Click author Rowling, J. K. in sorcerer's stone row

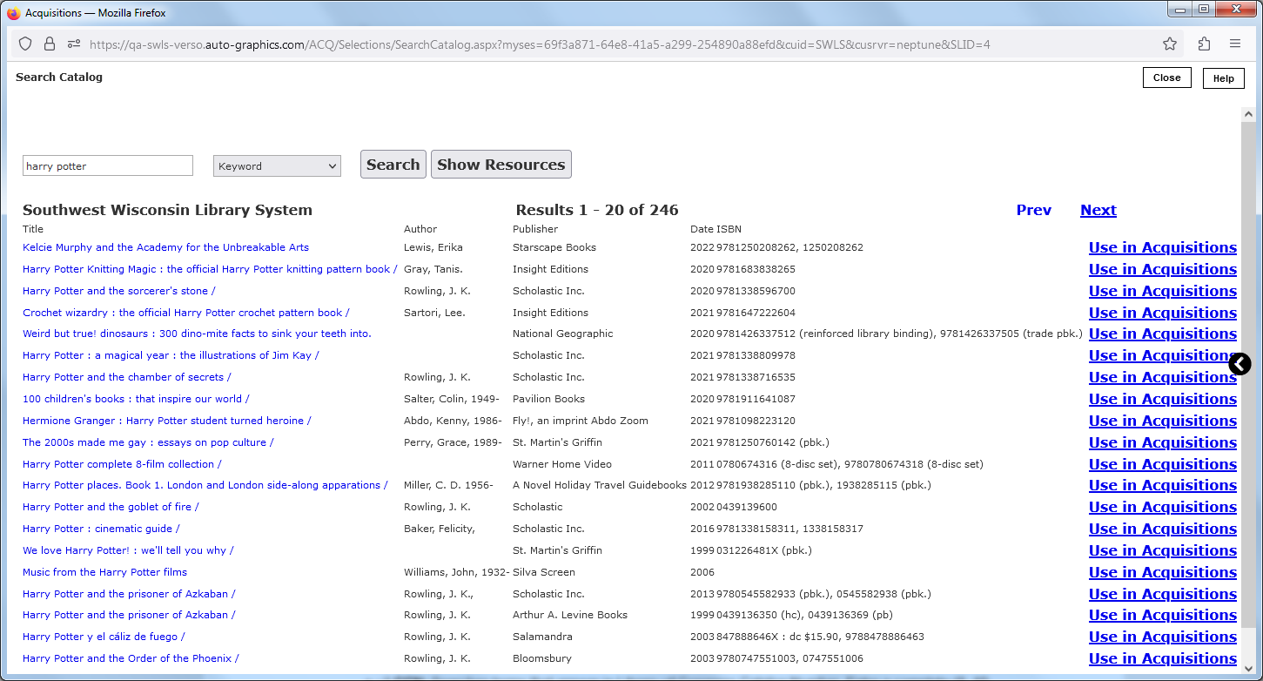coord(437,291)
